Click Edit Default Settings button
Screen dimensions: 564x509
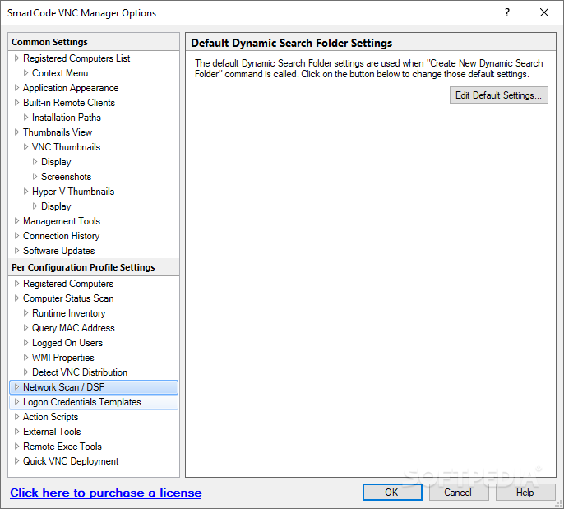tap(498, 95)
